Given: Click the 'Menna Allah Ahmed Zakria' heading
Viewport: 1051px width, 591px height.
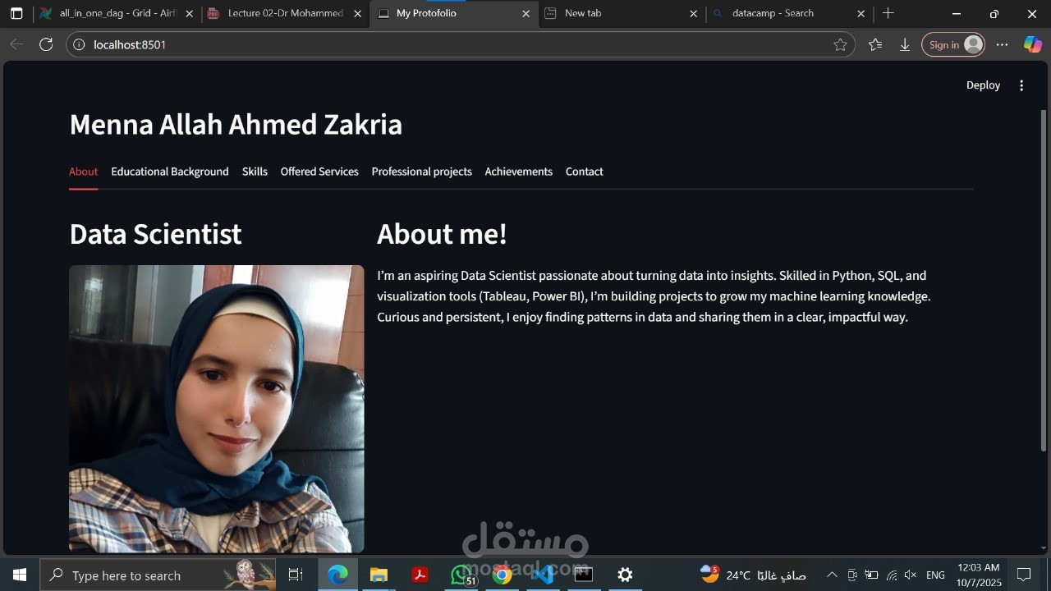Looking at the screenshot, I should point(236,124).
